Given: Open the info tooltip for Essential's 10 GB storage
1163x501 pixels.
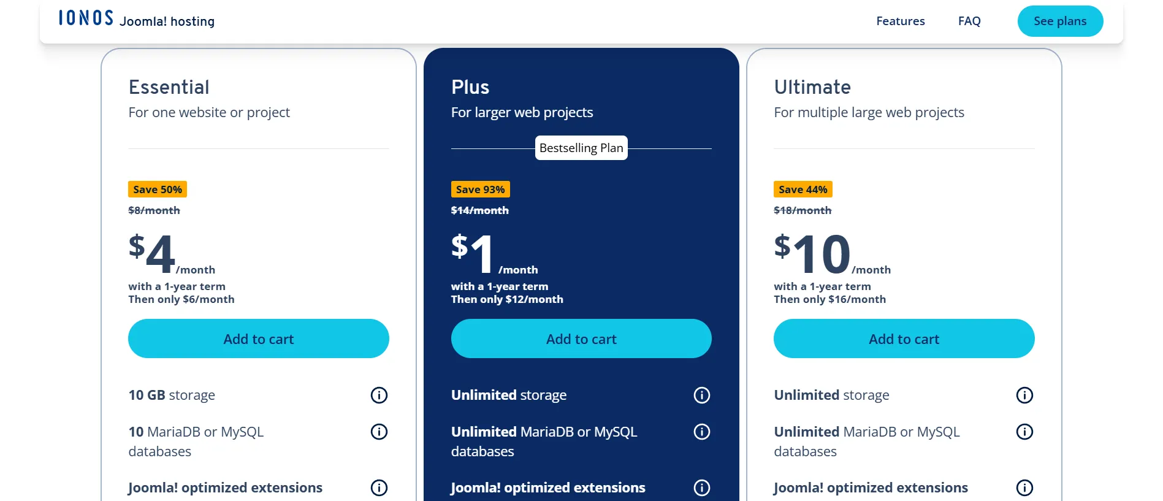Looking at the screenshot, I should [x=379, y=395].
